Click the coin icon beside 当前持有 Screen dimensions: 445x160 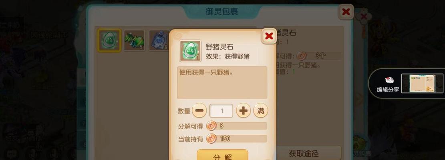pos(211,138)
